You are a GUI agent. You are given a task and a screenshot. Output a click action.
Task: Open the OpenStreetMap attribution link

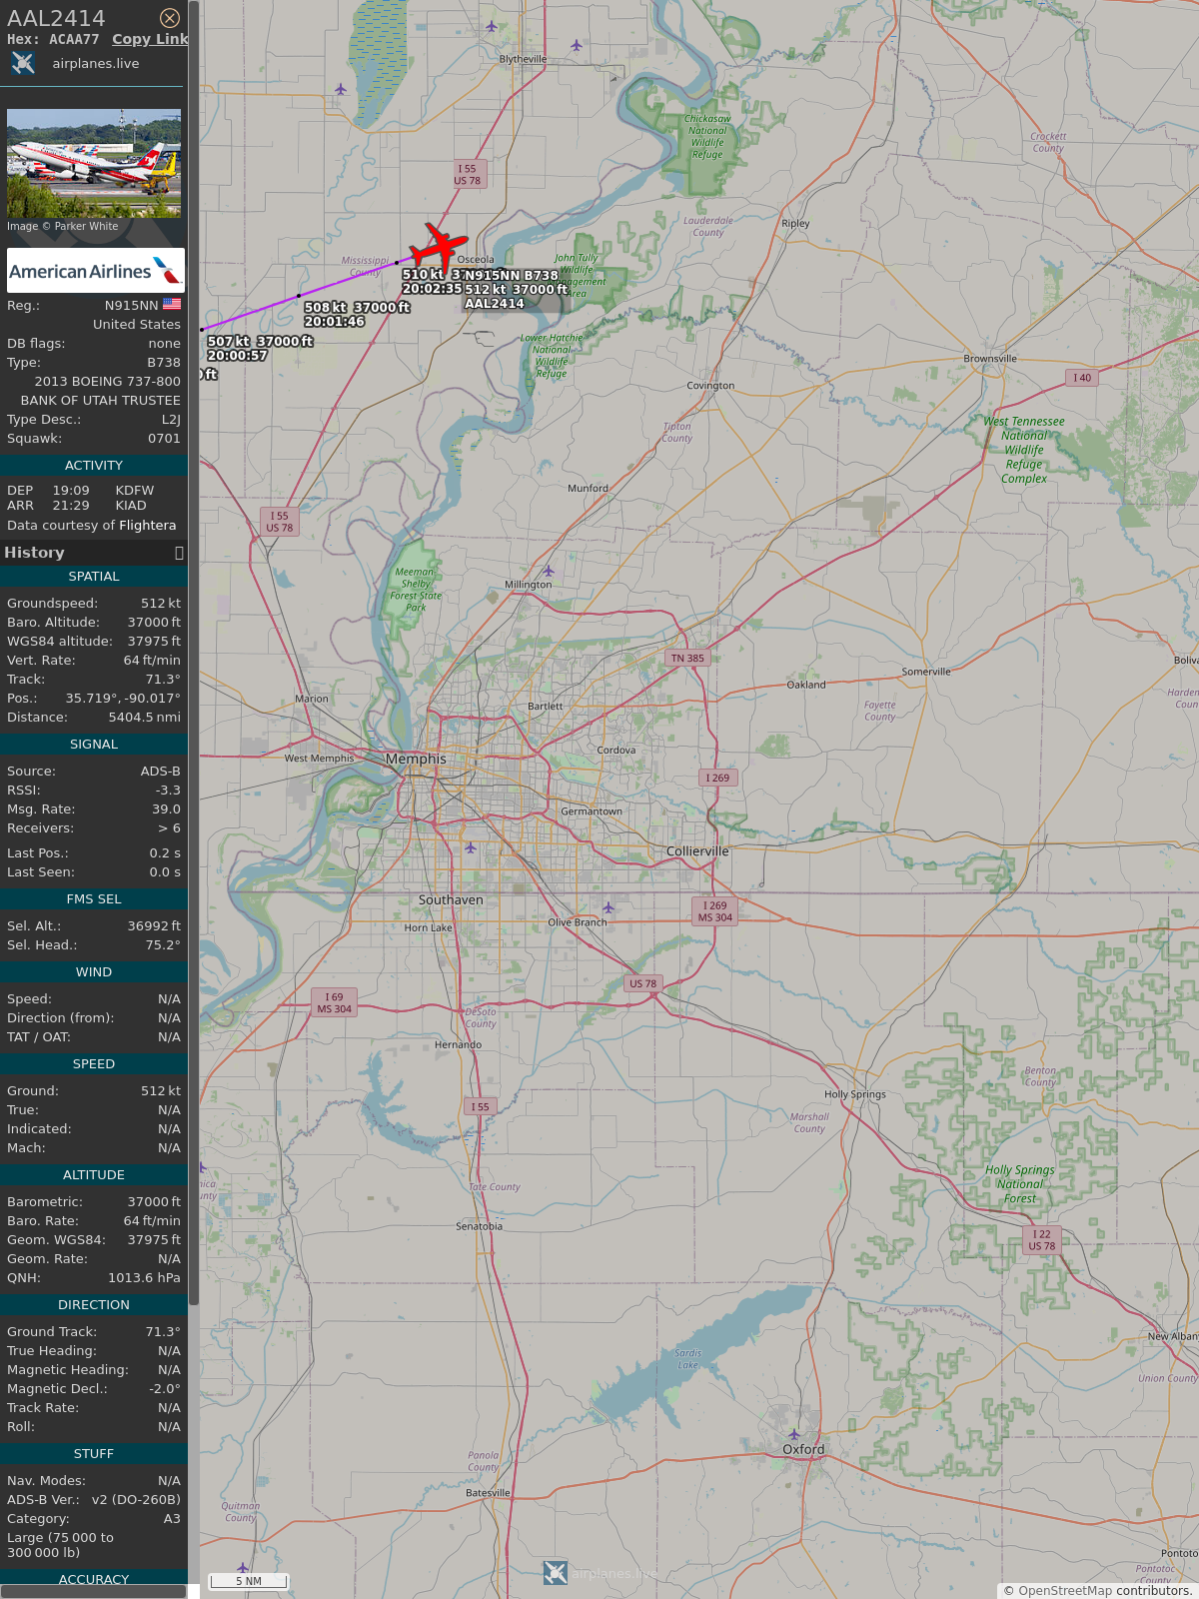1065,1590
